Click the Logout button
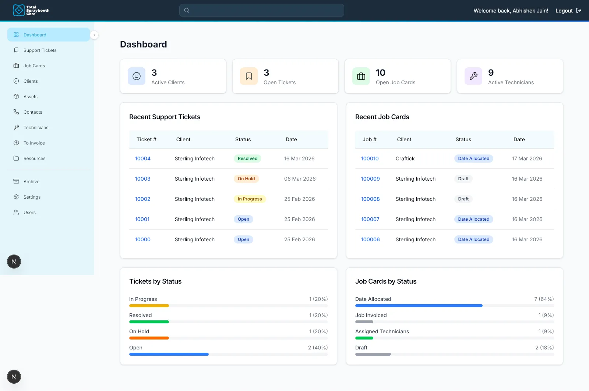 coord(564,11)
